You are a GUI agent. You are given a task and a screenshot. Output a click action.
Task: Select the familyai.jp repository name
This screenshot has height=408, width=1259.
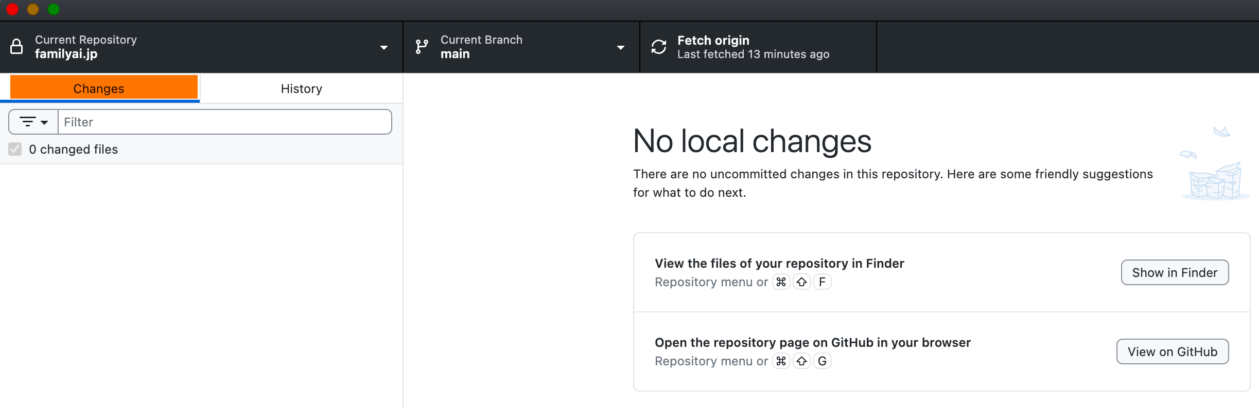(x=66, y=54)
